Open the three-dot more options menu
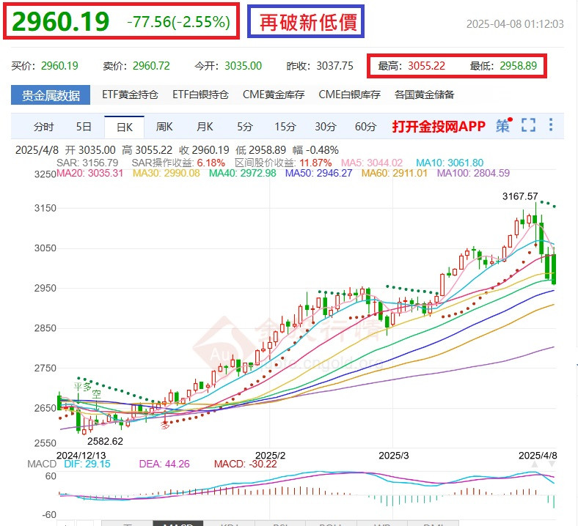Viewport: 578px width, 526px height. (551, 125)
